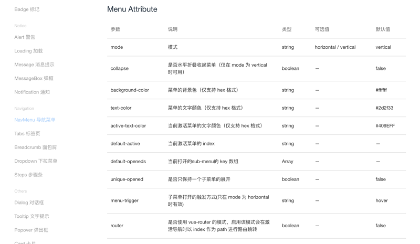
Task: Open the Alert 警告 page
Action: [25, 37]
